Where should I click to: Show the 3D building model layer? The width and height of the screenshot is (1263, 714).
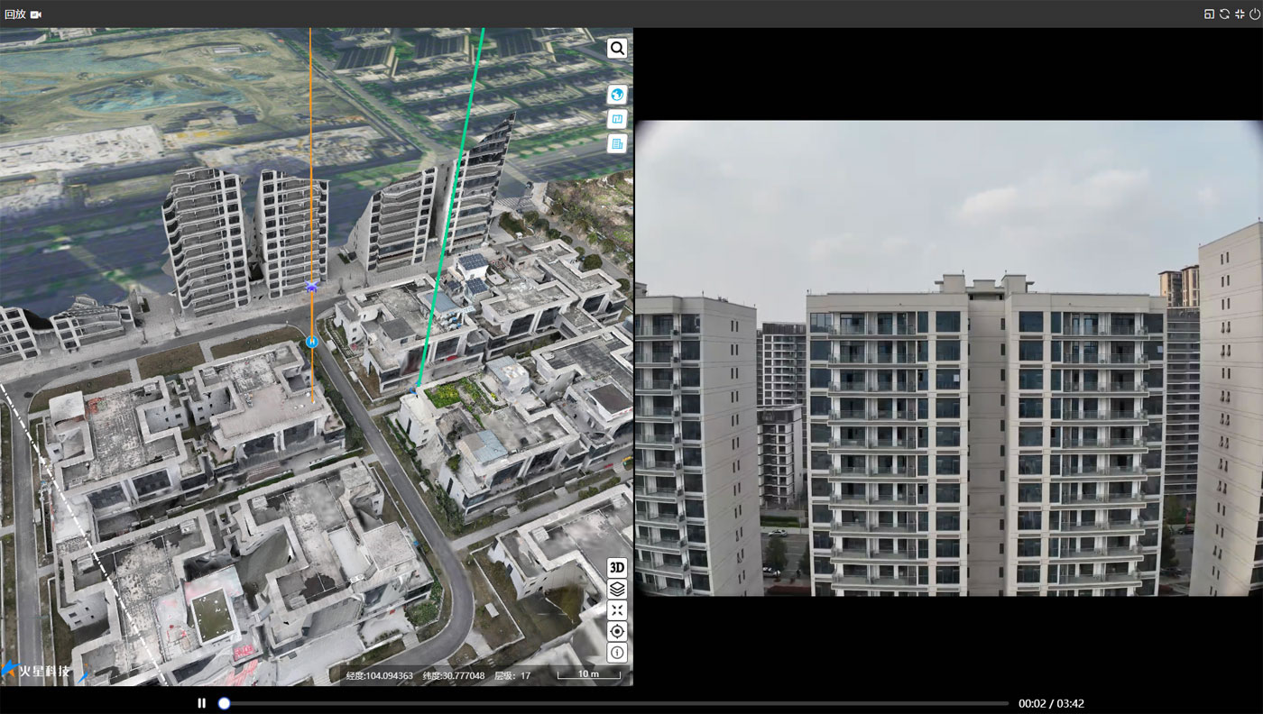617,143
